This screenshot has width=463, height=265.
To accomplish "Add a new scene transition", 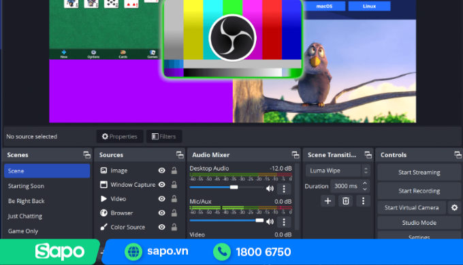I will pyautogui.click(x=328, y=201).
